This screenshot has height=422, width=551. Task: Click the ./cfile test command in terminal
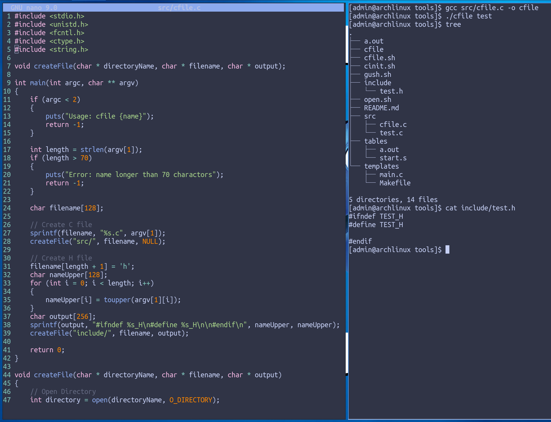click(469, 16)
